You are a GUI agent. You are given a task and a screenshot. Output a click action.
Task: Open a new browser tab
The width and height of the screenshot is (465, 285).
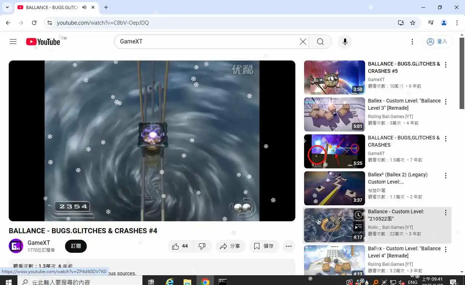(106, 7)
